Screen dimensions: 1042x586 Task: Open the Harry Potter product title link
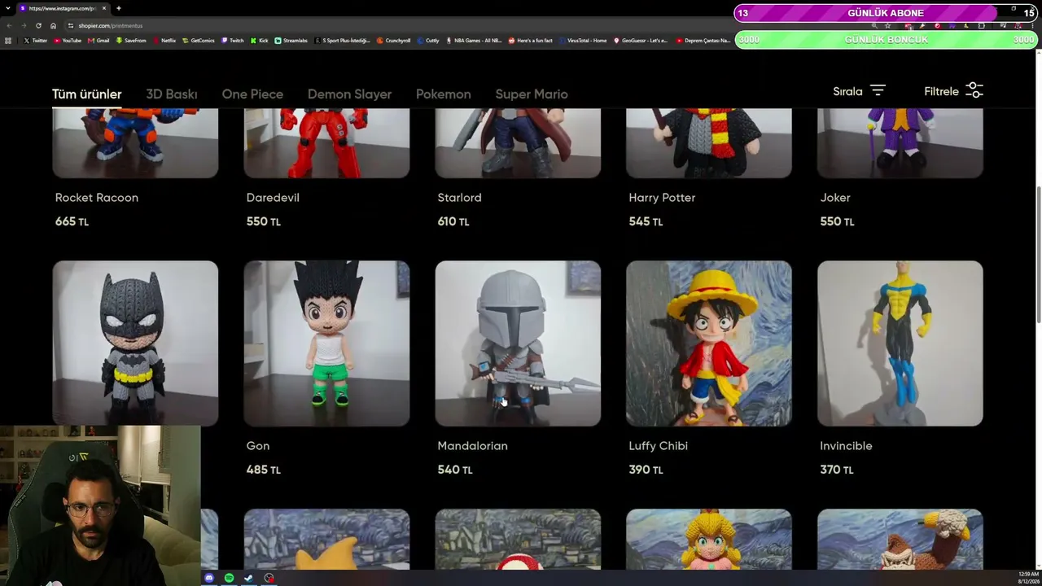[662, 198]
